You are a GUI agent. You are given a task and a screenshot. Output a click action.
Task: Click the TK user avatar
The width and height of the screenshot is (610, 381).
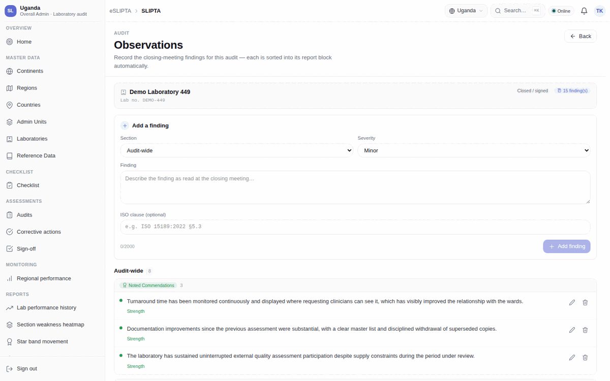click(600, 11)
